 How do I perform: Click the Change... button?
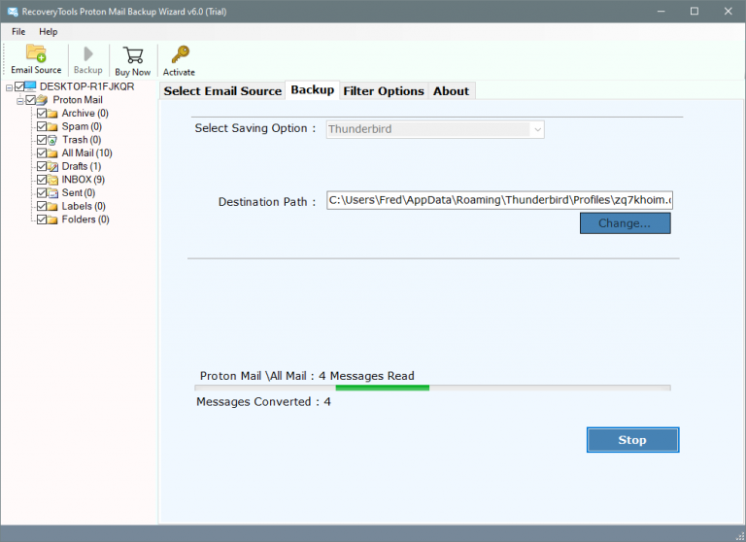click(x=625, y=223)
